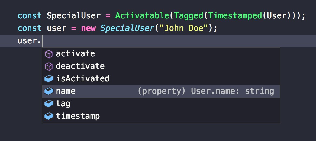Image resolution: width=316 pixels, height=141 pixels.
Task: Select the activate suggestion
Action: point(75,54)
